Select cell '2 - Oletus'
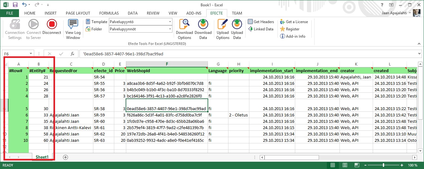The width and height of the screenshot is (424, 169). pos(238,115)
